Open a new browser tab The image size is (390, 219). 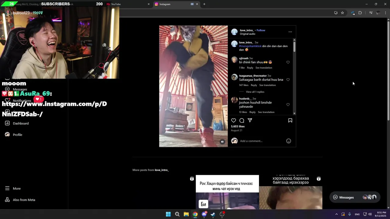click(204, 4)
